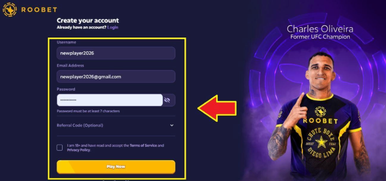Select the Password input field
The image size is (386, 181).
pyautogui.click(x=110, y=100)
